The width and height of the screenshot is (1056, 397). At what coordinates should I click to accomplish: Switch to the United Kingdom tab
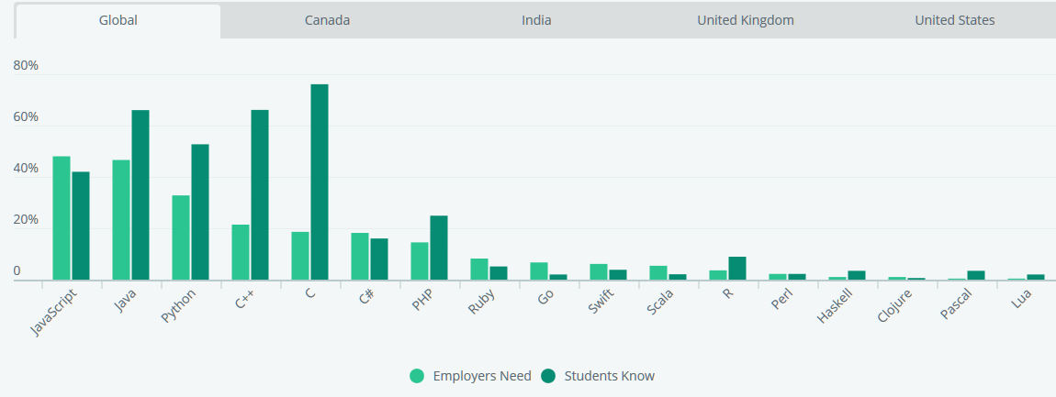[x=745, y=20]
